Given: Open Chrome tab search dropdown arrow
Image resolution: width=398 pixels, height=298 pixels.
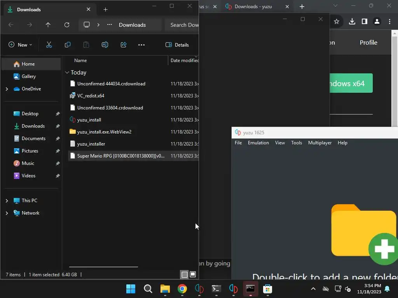Looking at the screenshot, I should [335, 5].
